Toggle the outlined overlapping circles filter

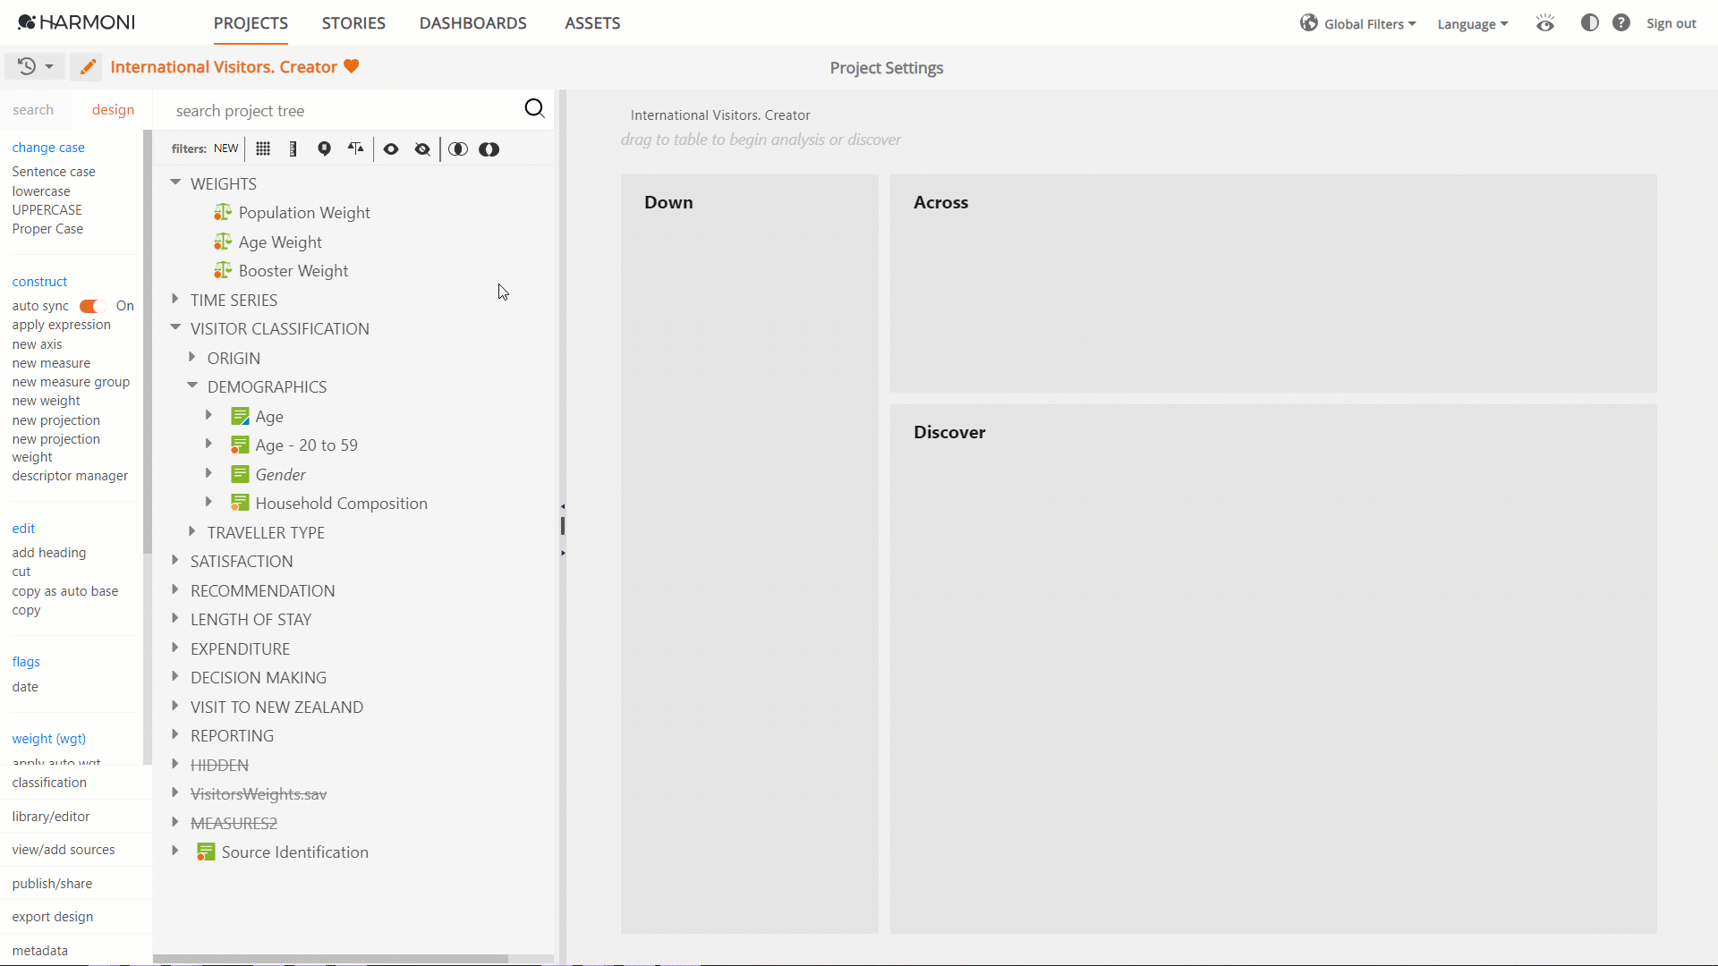pos(458,149)
